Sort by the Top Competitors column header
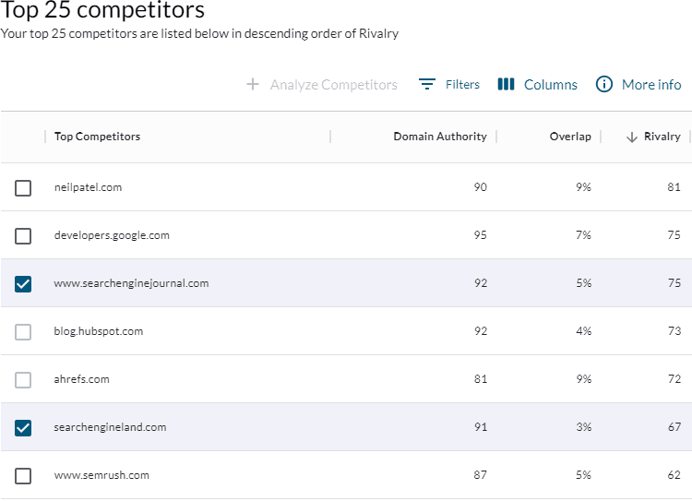This screenshot has height=501, width=692. (97, 137)
